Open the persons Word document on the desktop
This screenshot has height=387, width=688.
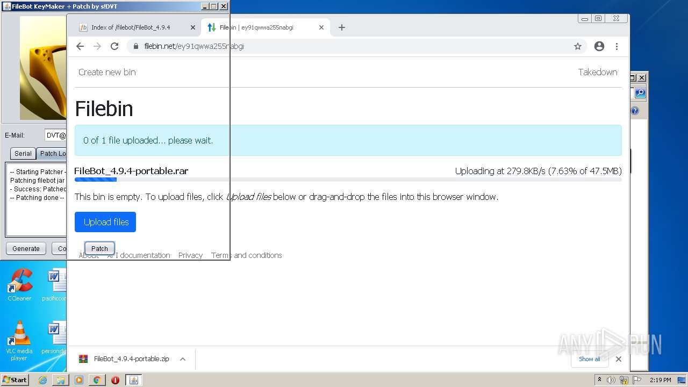[54, 338]
